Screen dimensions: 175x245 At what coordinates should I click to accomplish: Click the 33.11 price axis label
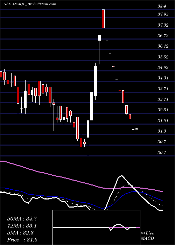(163, 99)
